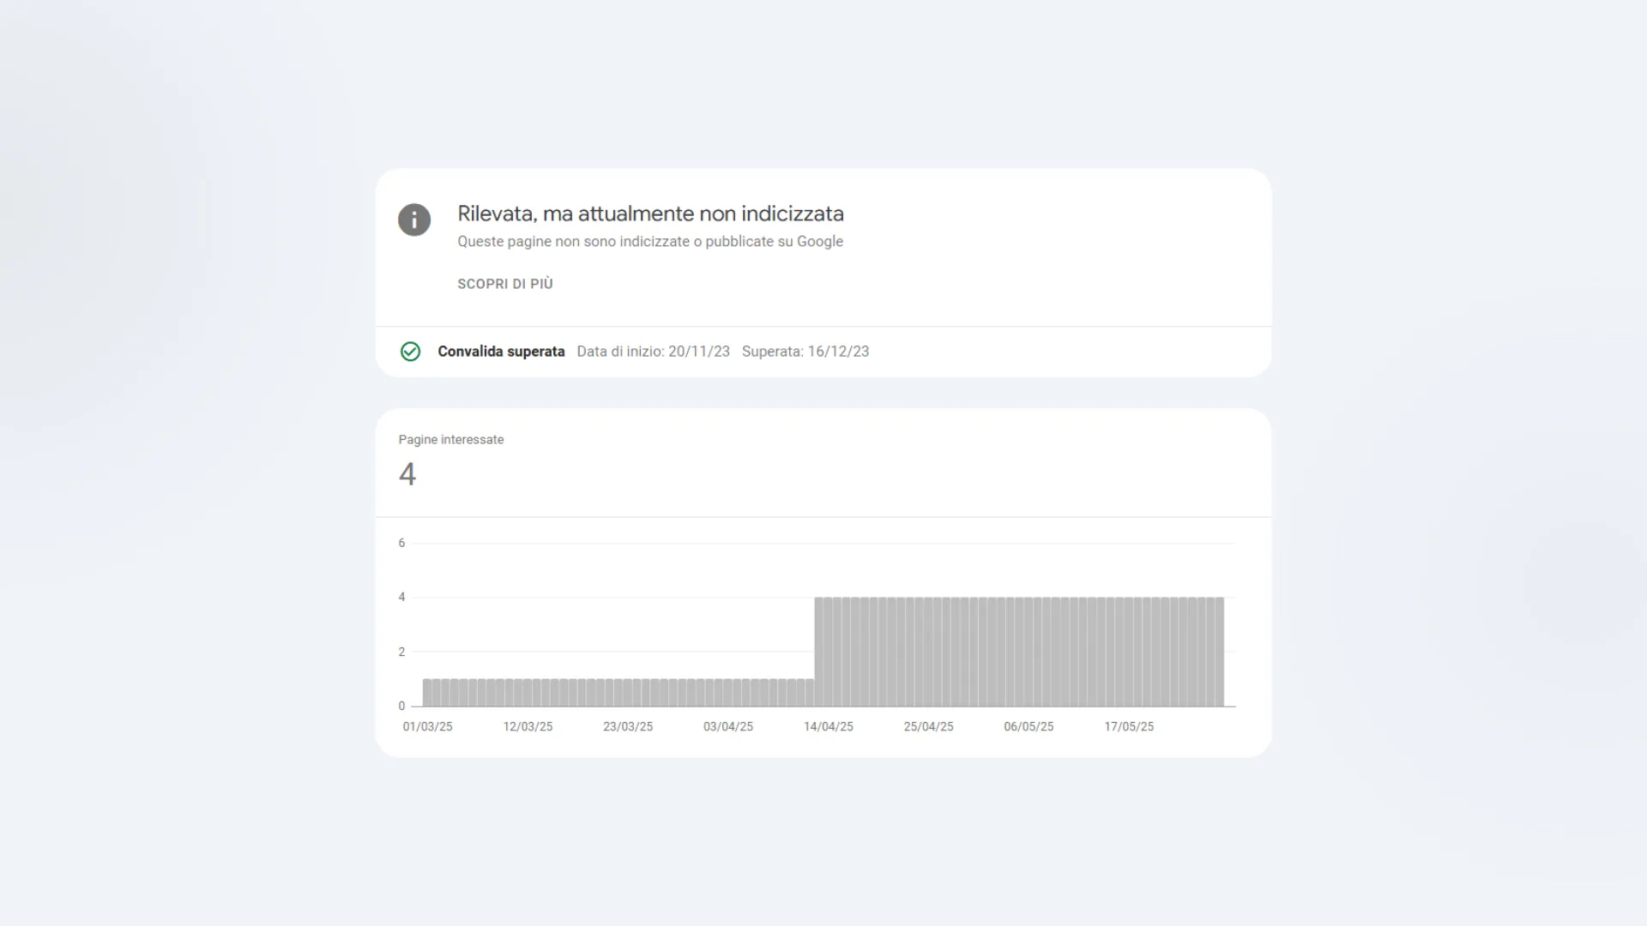Viewport: 1647px width, 926px height.
Task: Click the y-axis value 6
Action: pyautogui.click(x=401, y=543)
